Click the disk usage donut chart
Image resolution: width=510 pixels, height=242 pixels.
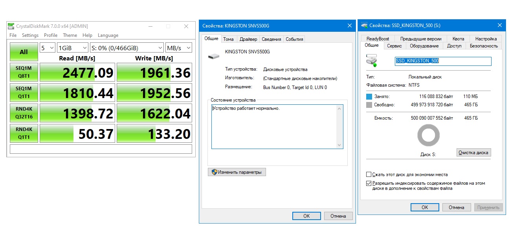click(x=428, y=136)
